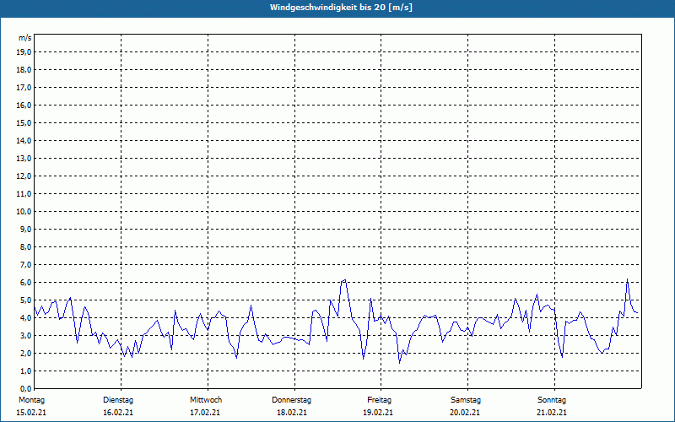The image size is (675, 422).
Task: Click the 19.02.21 date label
Action: (378, 413)
